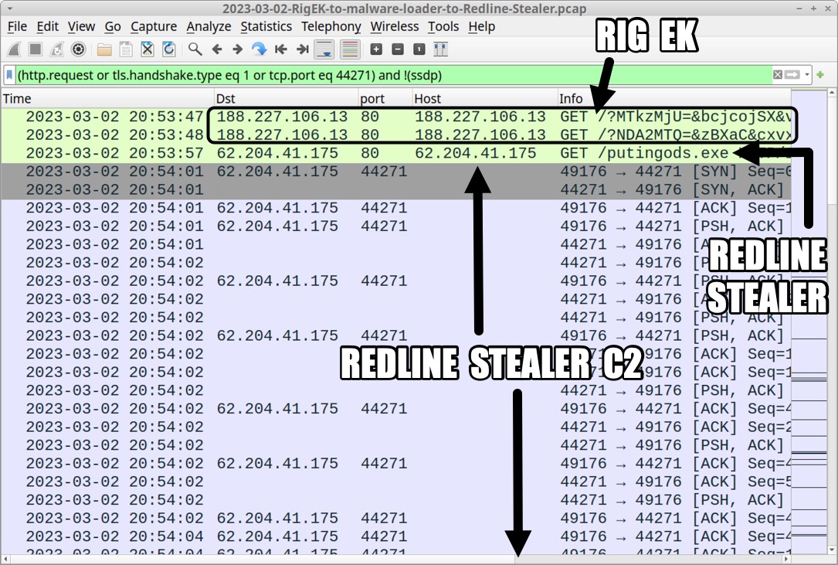
Task: Click timestamp 2023-03-02 20:53:57
Action: coord(115,154)
